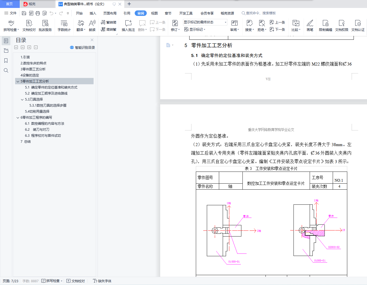Viewport: 367px width, 285px height.
Task: Switch to the 插入 ribbon tab
Action: pyautogui.click(x=93, y=13)
